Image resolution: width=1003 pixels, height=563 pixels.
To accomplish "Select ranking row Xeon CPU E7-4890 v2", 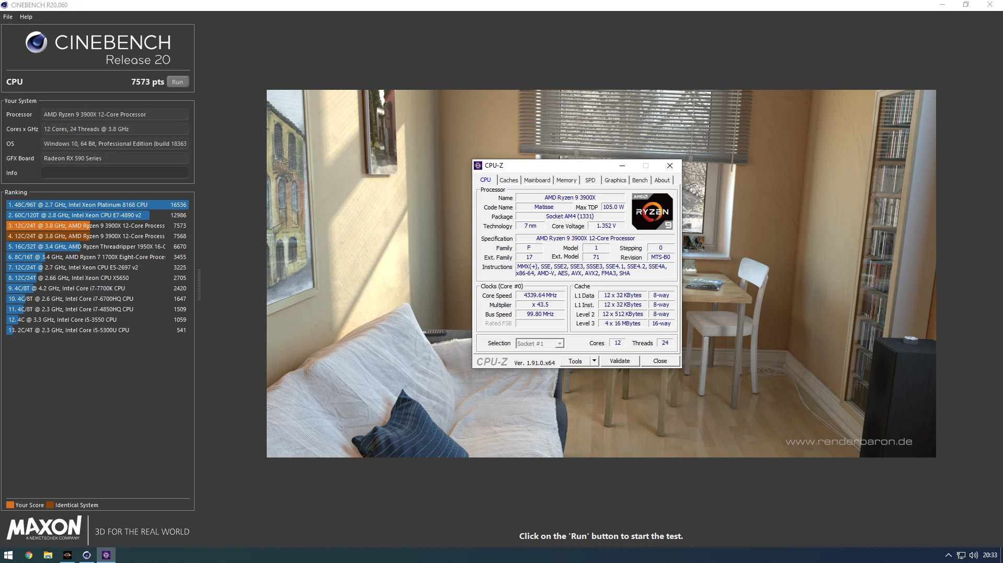I will [97, 215].
